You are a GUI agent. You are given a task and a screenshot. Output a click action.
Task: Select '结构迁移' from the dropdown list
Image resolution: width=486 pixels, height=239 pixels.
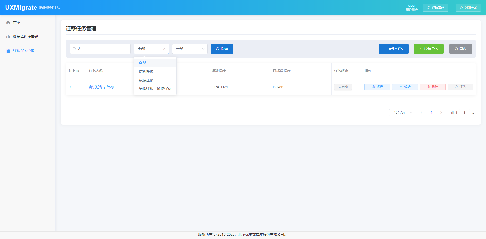point(146,72)
